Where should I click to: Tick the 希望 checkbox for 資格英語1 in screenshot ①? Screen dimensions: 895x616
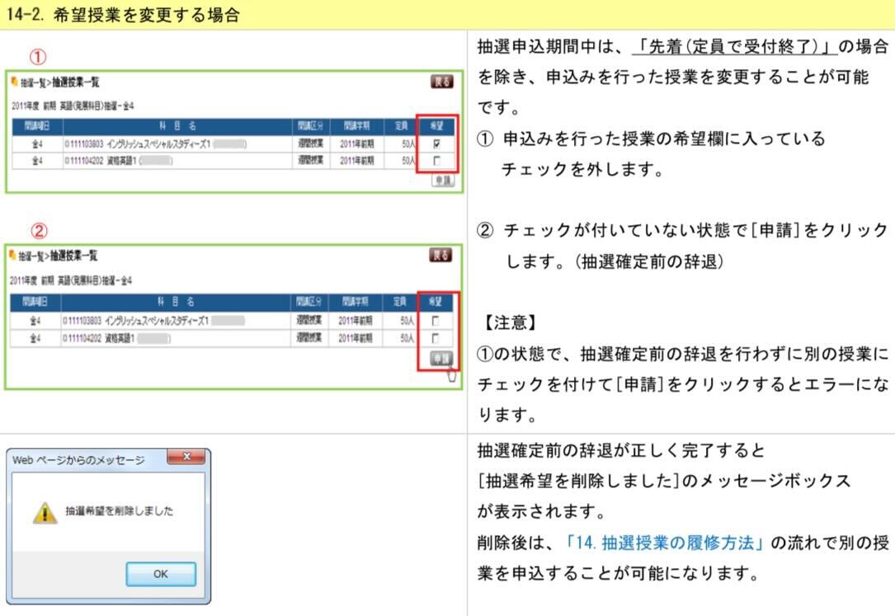tap(436, 161)
